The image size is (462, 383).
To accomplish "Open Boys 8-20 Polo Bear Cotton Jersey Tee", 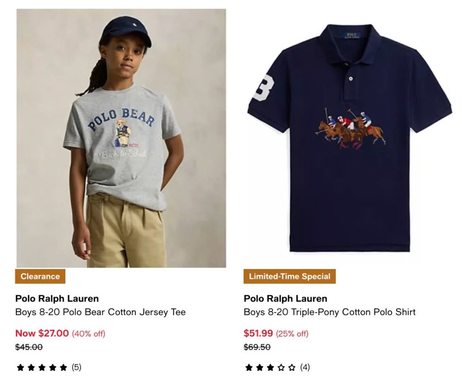I will 101,312.
